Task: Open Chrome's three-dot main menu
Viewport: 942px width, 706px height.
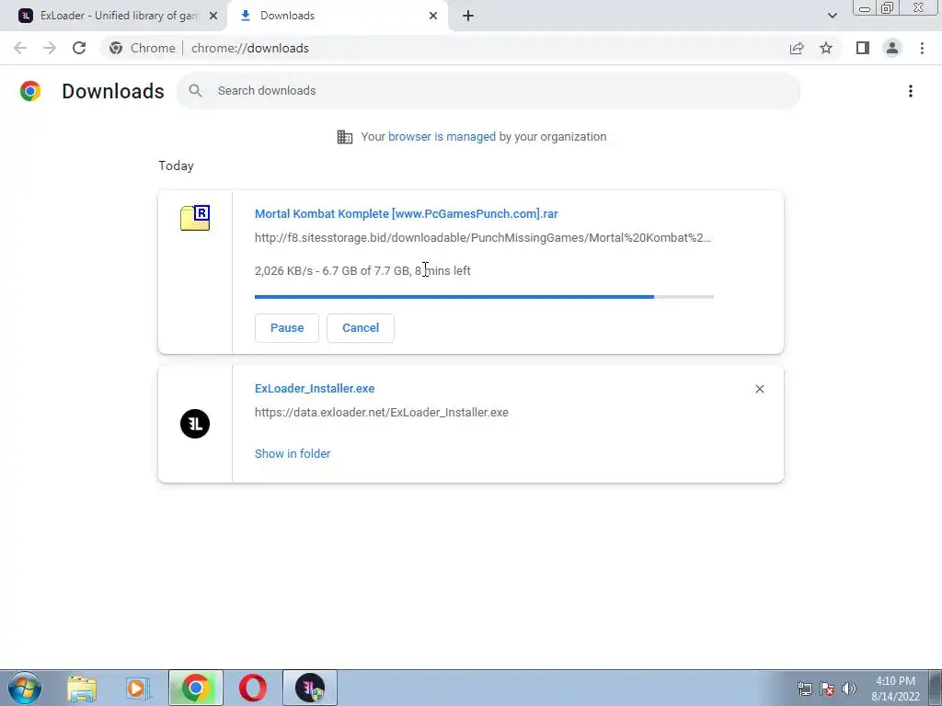Action: 922,48
